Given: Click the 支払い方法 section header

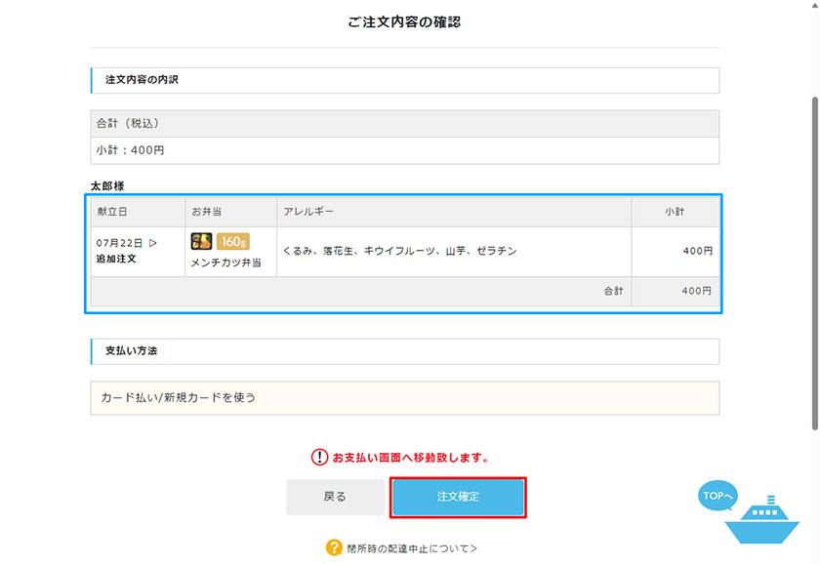Looking at the screenshot, I should point(405,351).
